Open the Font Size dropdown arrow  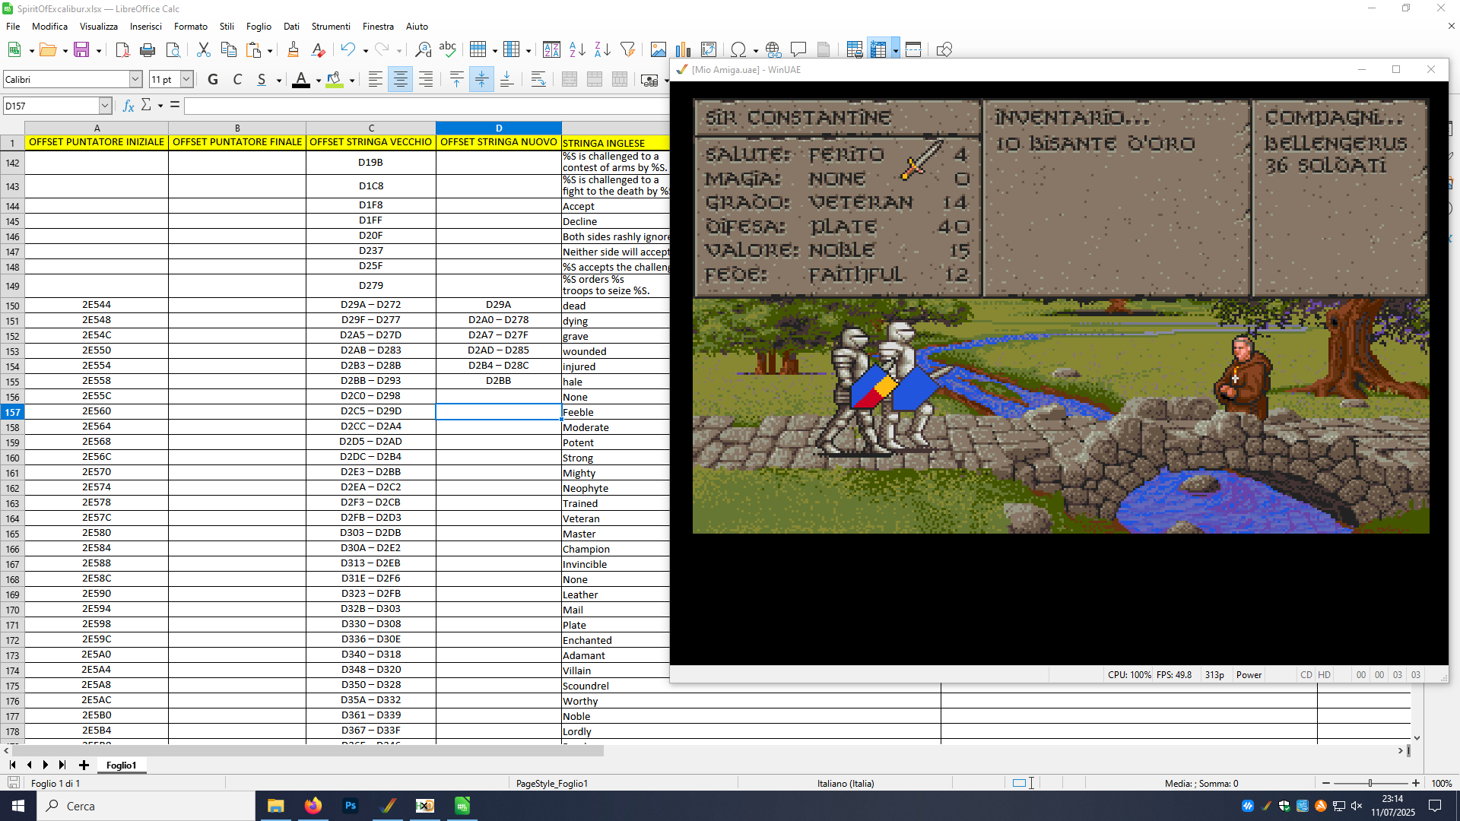coord(186,79)
